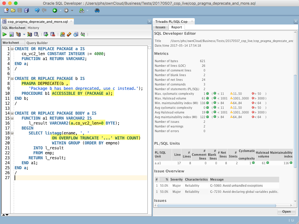This screenshot has width=299, height=224.
Task: Click the G-5060 Avoid unhandled exceptions message
Action: coord(236,185)
